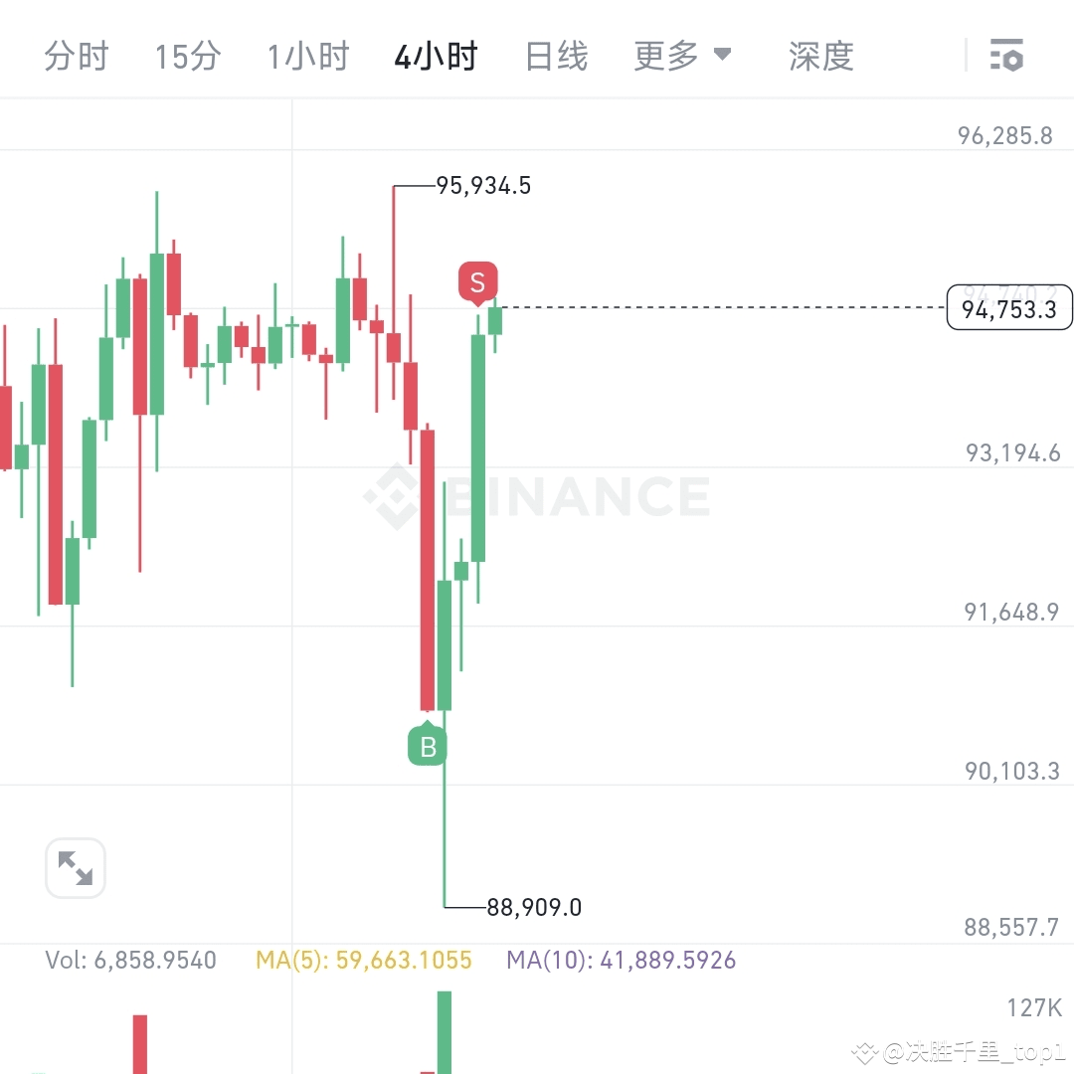Select the buy marker labeled B

(x=428, y=746)
